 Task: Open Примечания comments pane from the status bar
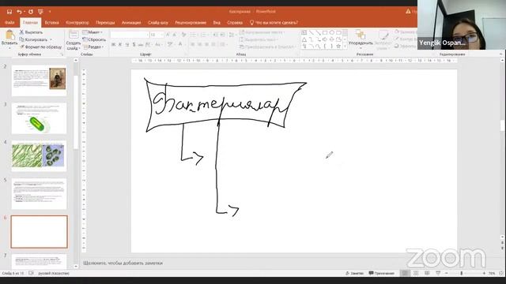coord(381,274)
